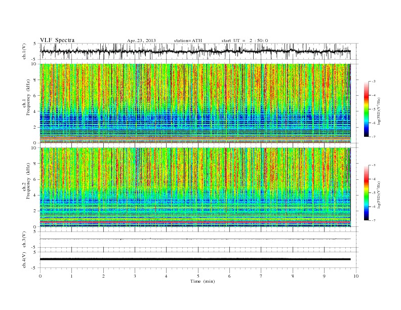Click the "8" kHz tick on ch.1 spectrogram

35,80
